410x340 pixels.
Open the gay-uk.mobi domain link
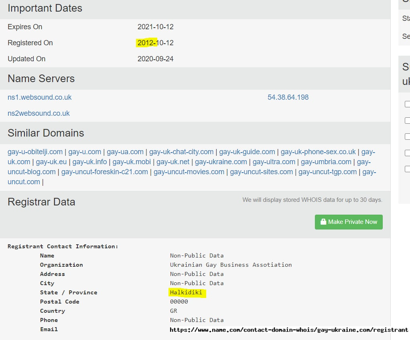[x=132, y=162]
